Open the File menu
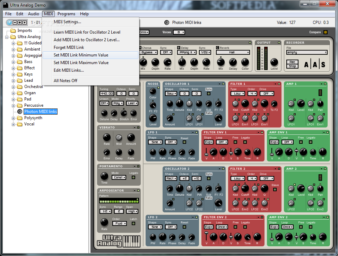Viewport: 338px width, 256px height. [x=8, y=14]
